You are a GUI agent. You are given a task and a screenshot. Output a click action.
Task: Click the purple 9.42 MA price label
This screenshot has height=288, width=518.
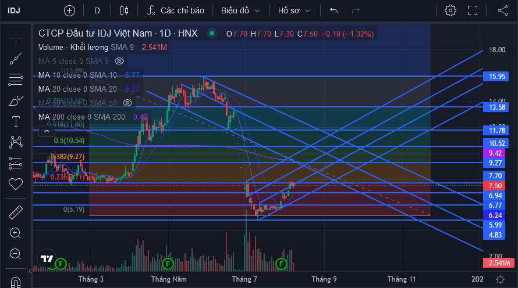pos(495,153)
